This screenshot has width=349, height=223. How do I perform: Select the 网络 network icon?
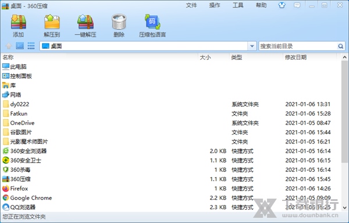coord(6,95)
